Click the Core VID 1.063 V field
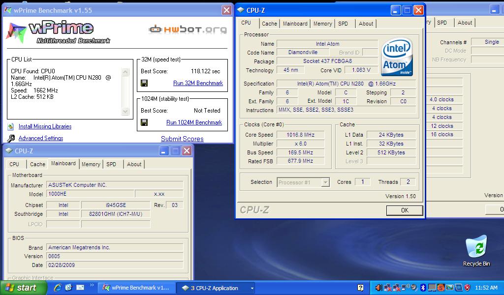504x295 pixels. (x=361, y=70)
